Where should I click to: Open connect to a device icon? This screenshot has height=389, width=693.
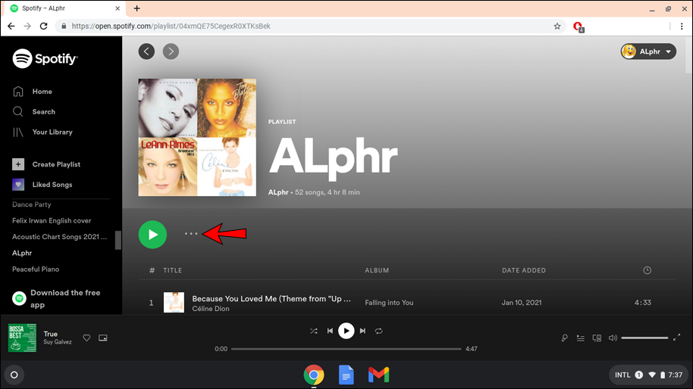(597, 338)
